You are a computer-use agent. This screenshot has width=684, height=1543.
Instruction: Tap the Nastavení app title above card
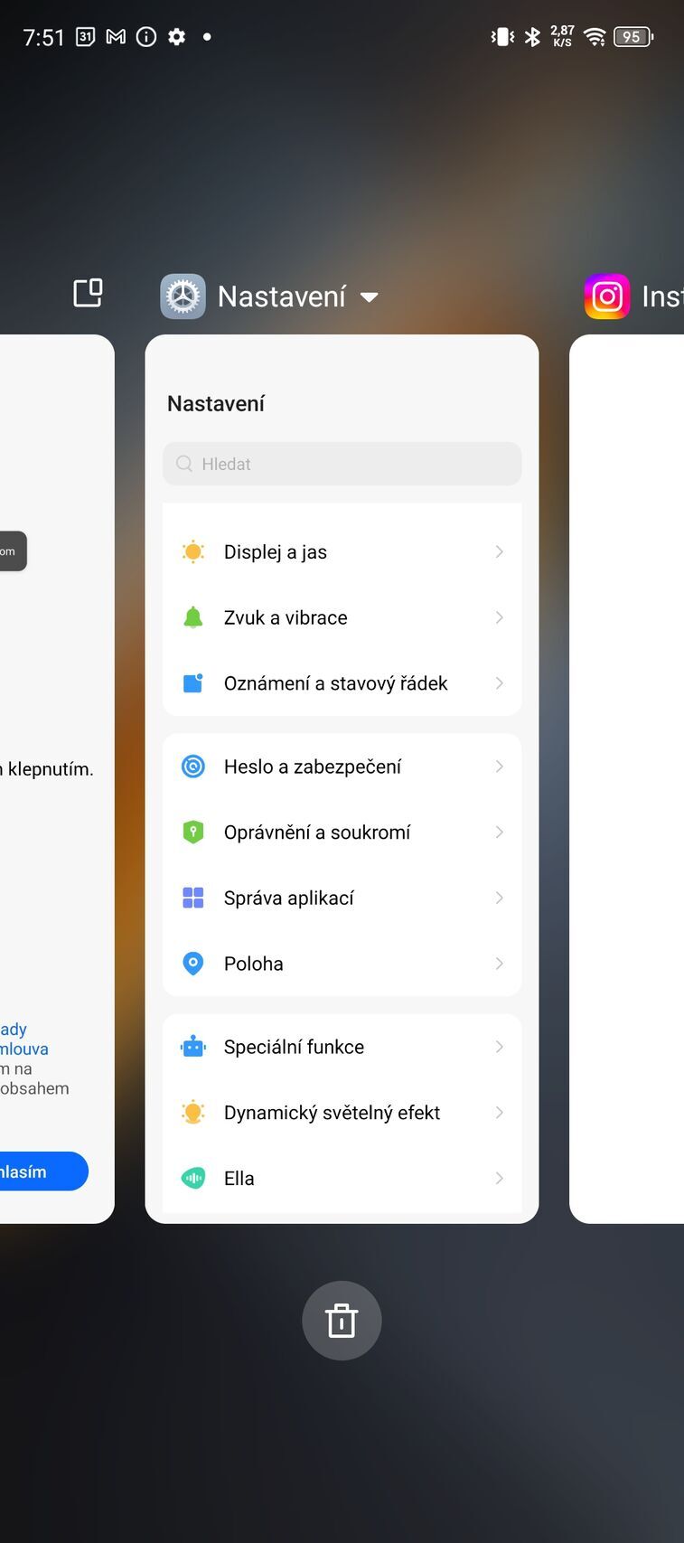pos(282,296)
